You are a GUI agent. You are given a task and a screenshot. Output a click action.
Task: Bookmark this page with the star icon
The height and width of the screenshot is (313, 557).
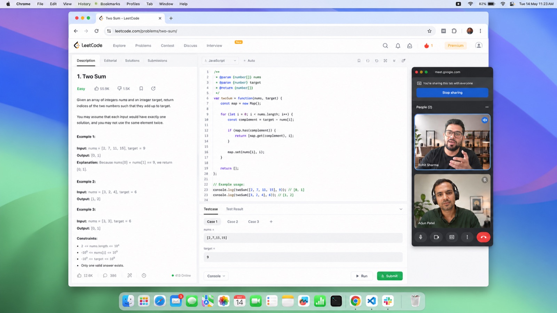[430, 31]
